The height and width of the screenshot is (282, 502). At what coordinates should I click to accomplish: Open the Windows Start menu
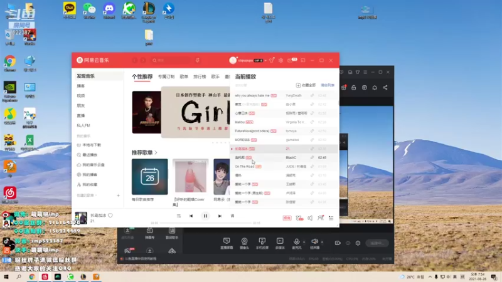coord(6,277)
